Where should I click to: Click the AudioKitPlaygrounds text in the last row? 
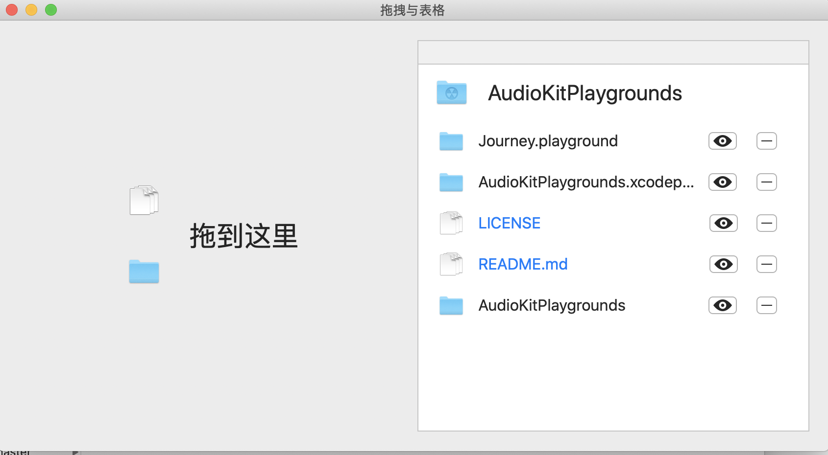click(x=552, y=305)
